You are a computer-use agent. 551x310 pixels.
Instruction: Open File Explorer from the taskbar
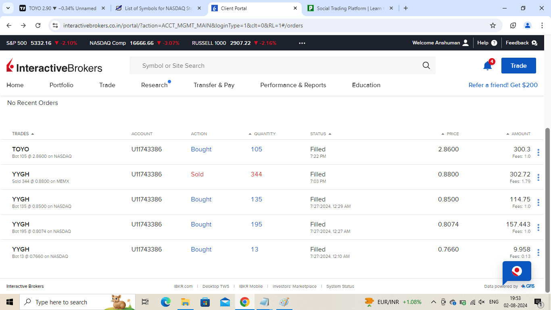point(185,302)
